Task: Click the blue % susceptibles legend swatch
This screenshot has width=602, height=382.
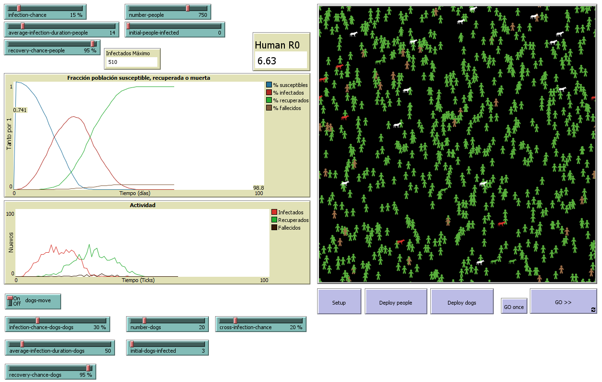Action: pyautogui.click(x=269, y=85)
